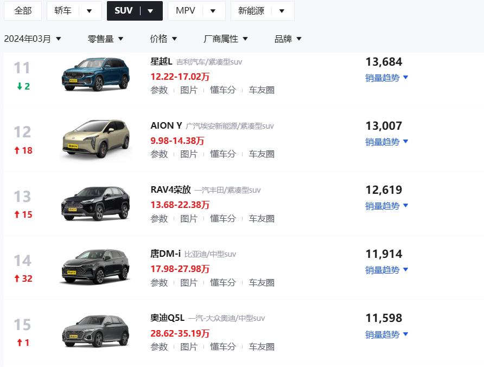Open the 星越L model title
484x367 pixels.
point(161,62)
